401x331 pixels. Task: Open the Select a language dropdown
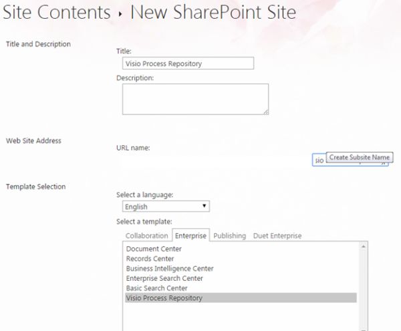[x=166, y=207]
